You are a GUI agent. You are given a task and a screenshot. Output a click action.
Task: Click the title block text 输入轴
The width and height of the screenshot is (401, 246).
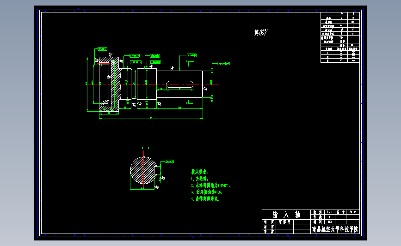[286, 214]
